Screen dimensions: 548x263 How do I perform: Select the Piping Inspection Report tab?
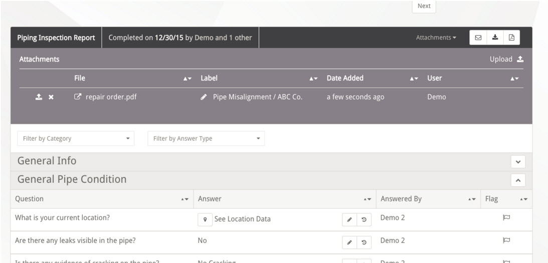pyautogui.click(x=56, y=38)
